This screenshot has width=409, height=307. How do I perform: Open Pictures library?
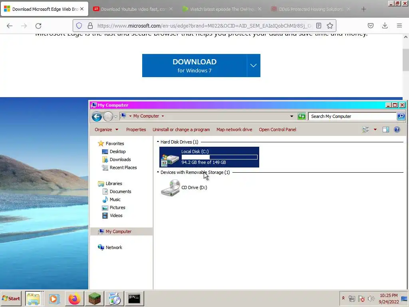(117, 207)
